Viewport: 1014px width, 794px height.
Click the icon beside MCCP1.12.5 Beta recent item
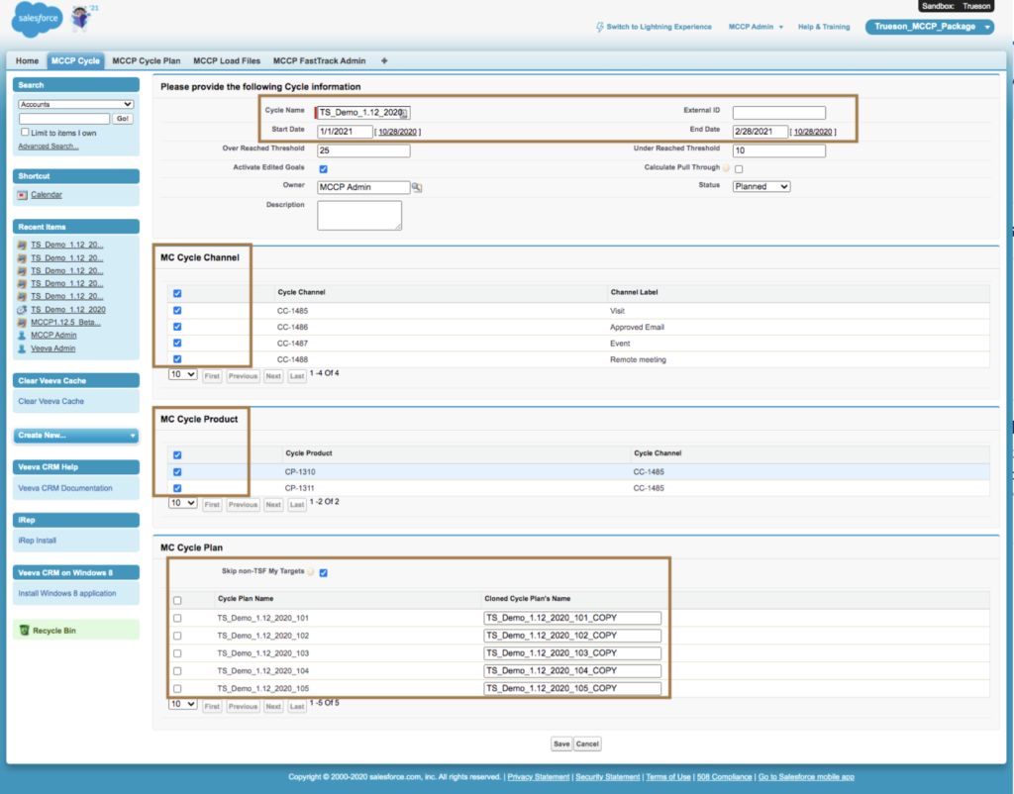click(22, 323)
